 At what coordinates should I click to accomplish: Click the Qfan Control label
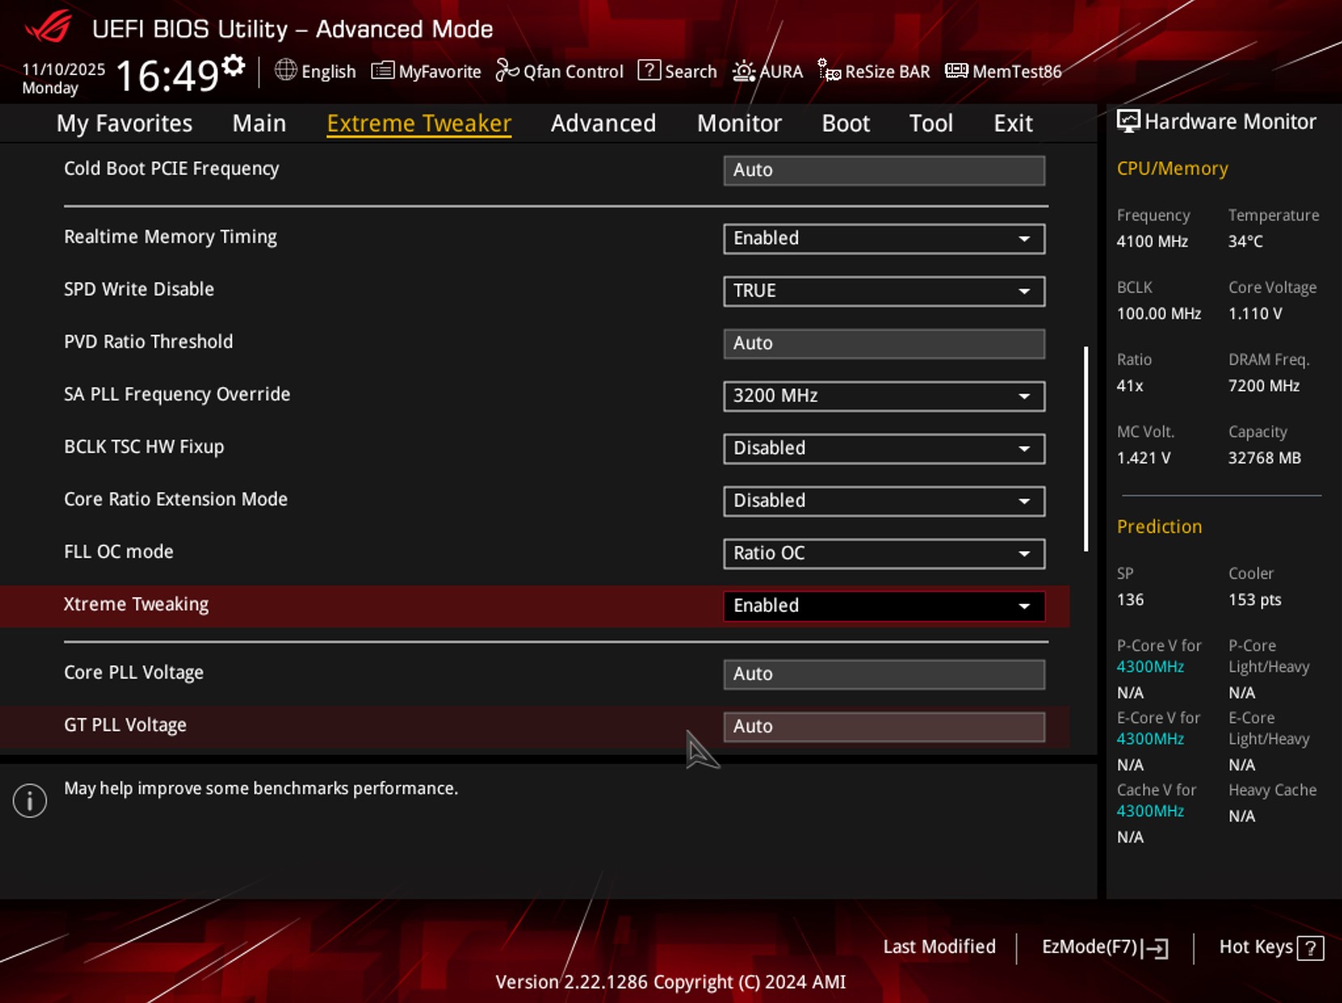click(573, 72)
